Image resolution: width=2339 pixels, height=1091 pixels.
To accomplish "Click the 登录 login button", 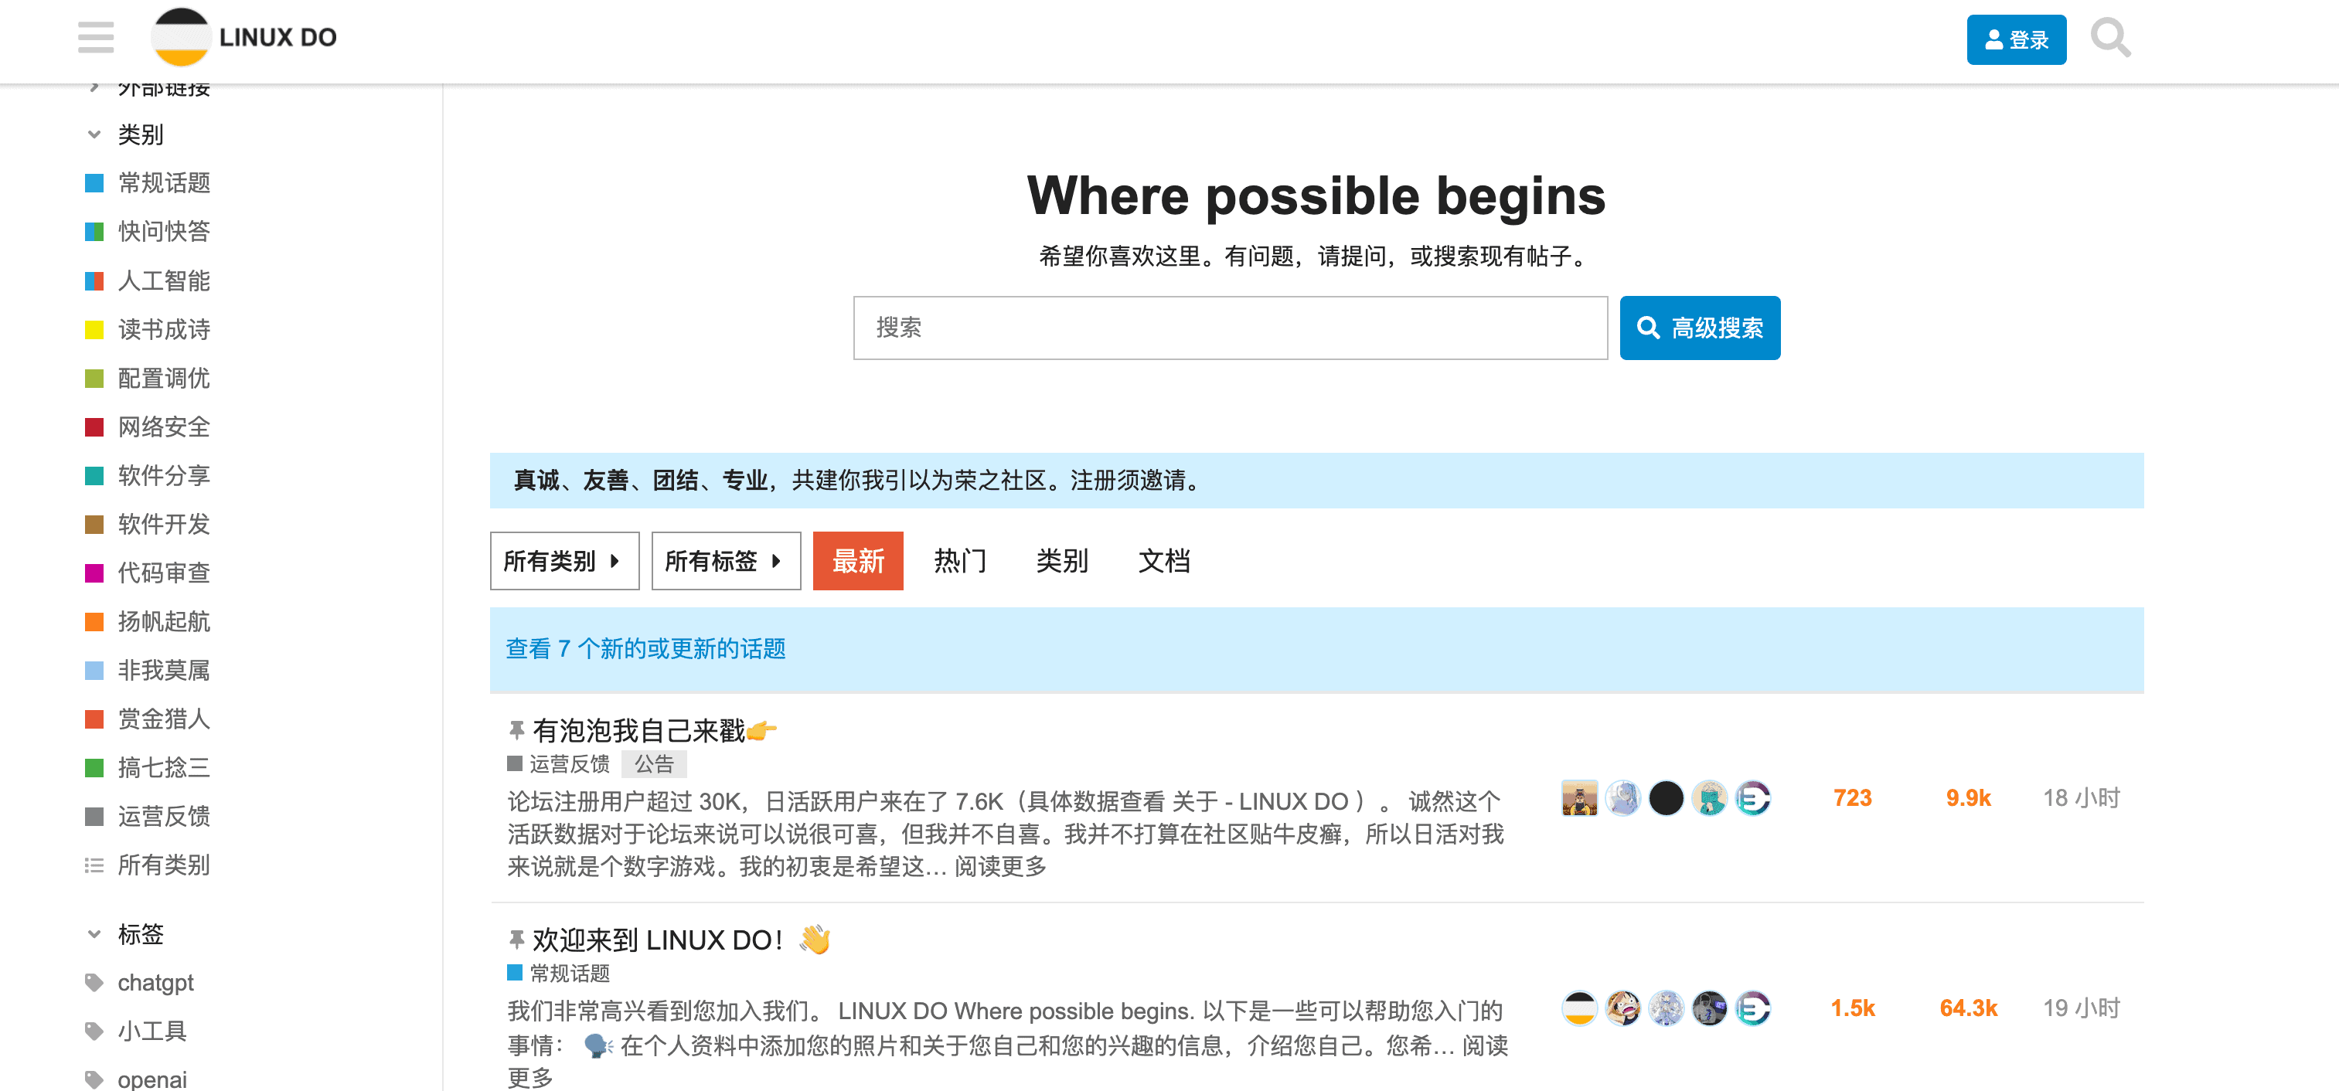I will click(2016, 39).
